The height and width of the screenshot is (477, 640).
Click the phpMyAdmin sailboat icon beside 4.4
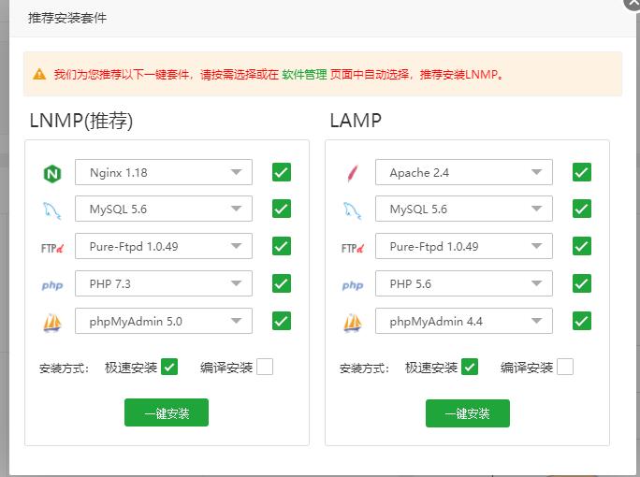(353, 323)
